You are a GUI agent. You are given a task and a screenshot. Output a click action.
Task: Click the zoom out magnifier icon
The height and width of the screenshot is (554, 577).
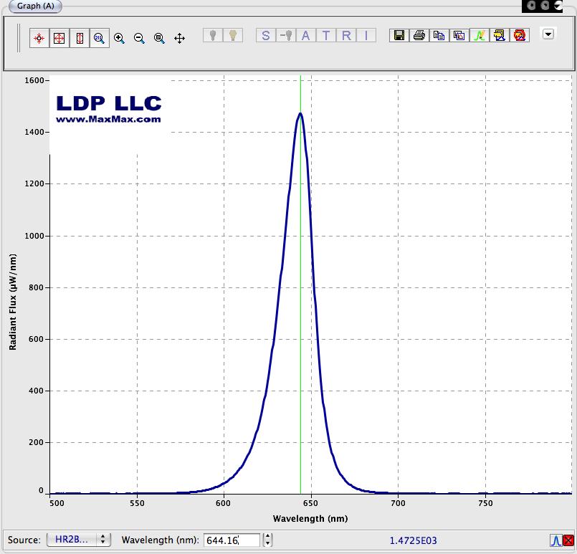tap(139, 38)
